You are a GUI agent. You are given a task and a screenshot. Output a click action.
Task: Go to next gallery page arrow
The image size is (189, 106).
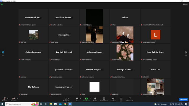point(186,52)
